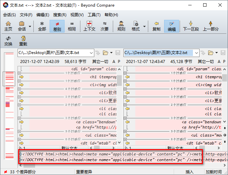This screenshot has width=228, height=175.
Task: Copy left a class="bendown" line right
Action: [22, 122]
